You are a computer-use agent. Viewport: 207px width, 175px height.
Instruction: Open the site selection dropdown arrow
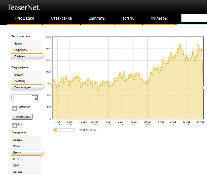pos(35,97)
